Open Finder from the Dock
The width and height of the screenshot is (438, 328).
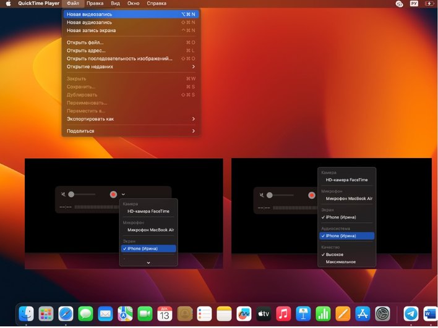pos(26,314)
